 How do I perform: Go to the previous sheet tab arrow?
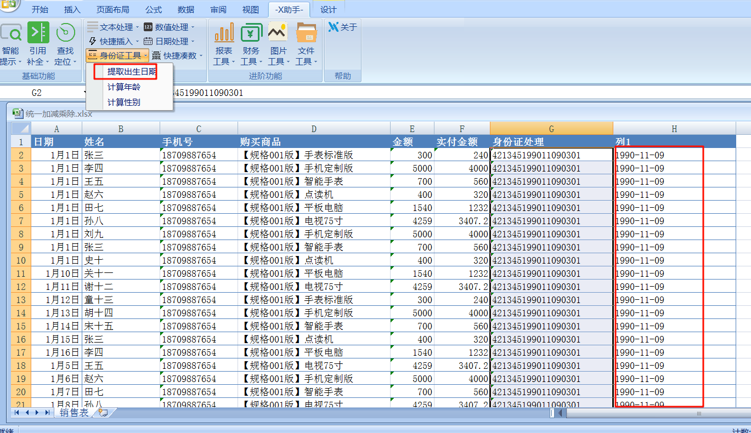27,413
